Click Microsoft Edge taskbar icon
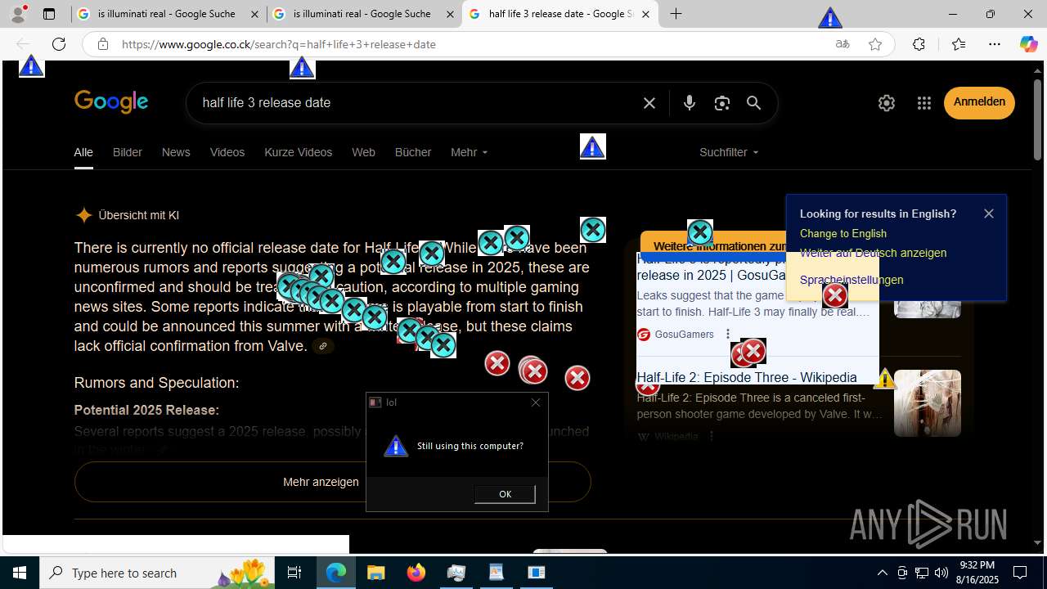This screenshot has height=589, width=1047. pyautogui.click(x=336, y=573)
